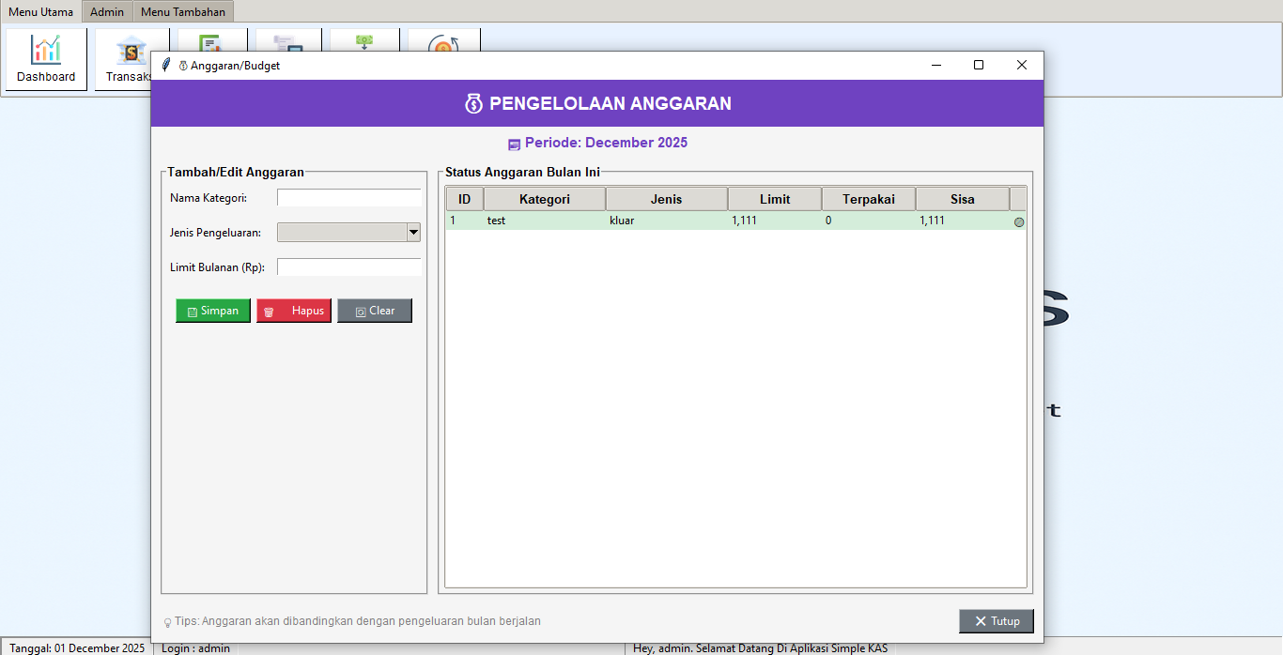The height and width of the screenshot is (655, 1283).
Task: Click the Tutup button to close
Action: [996, 621]
